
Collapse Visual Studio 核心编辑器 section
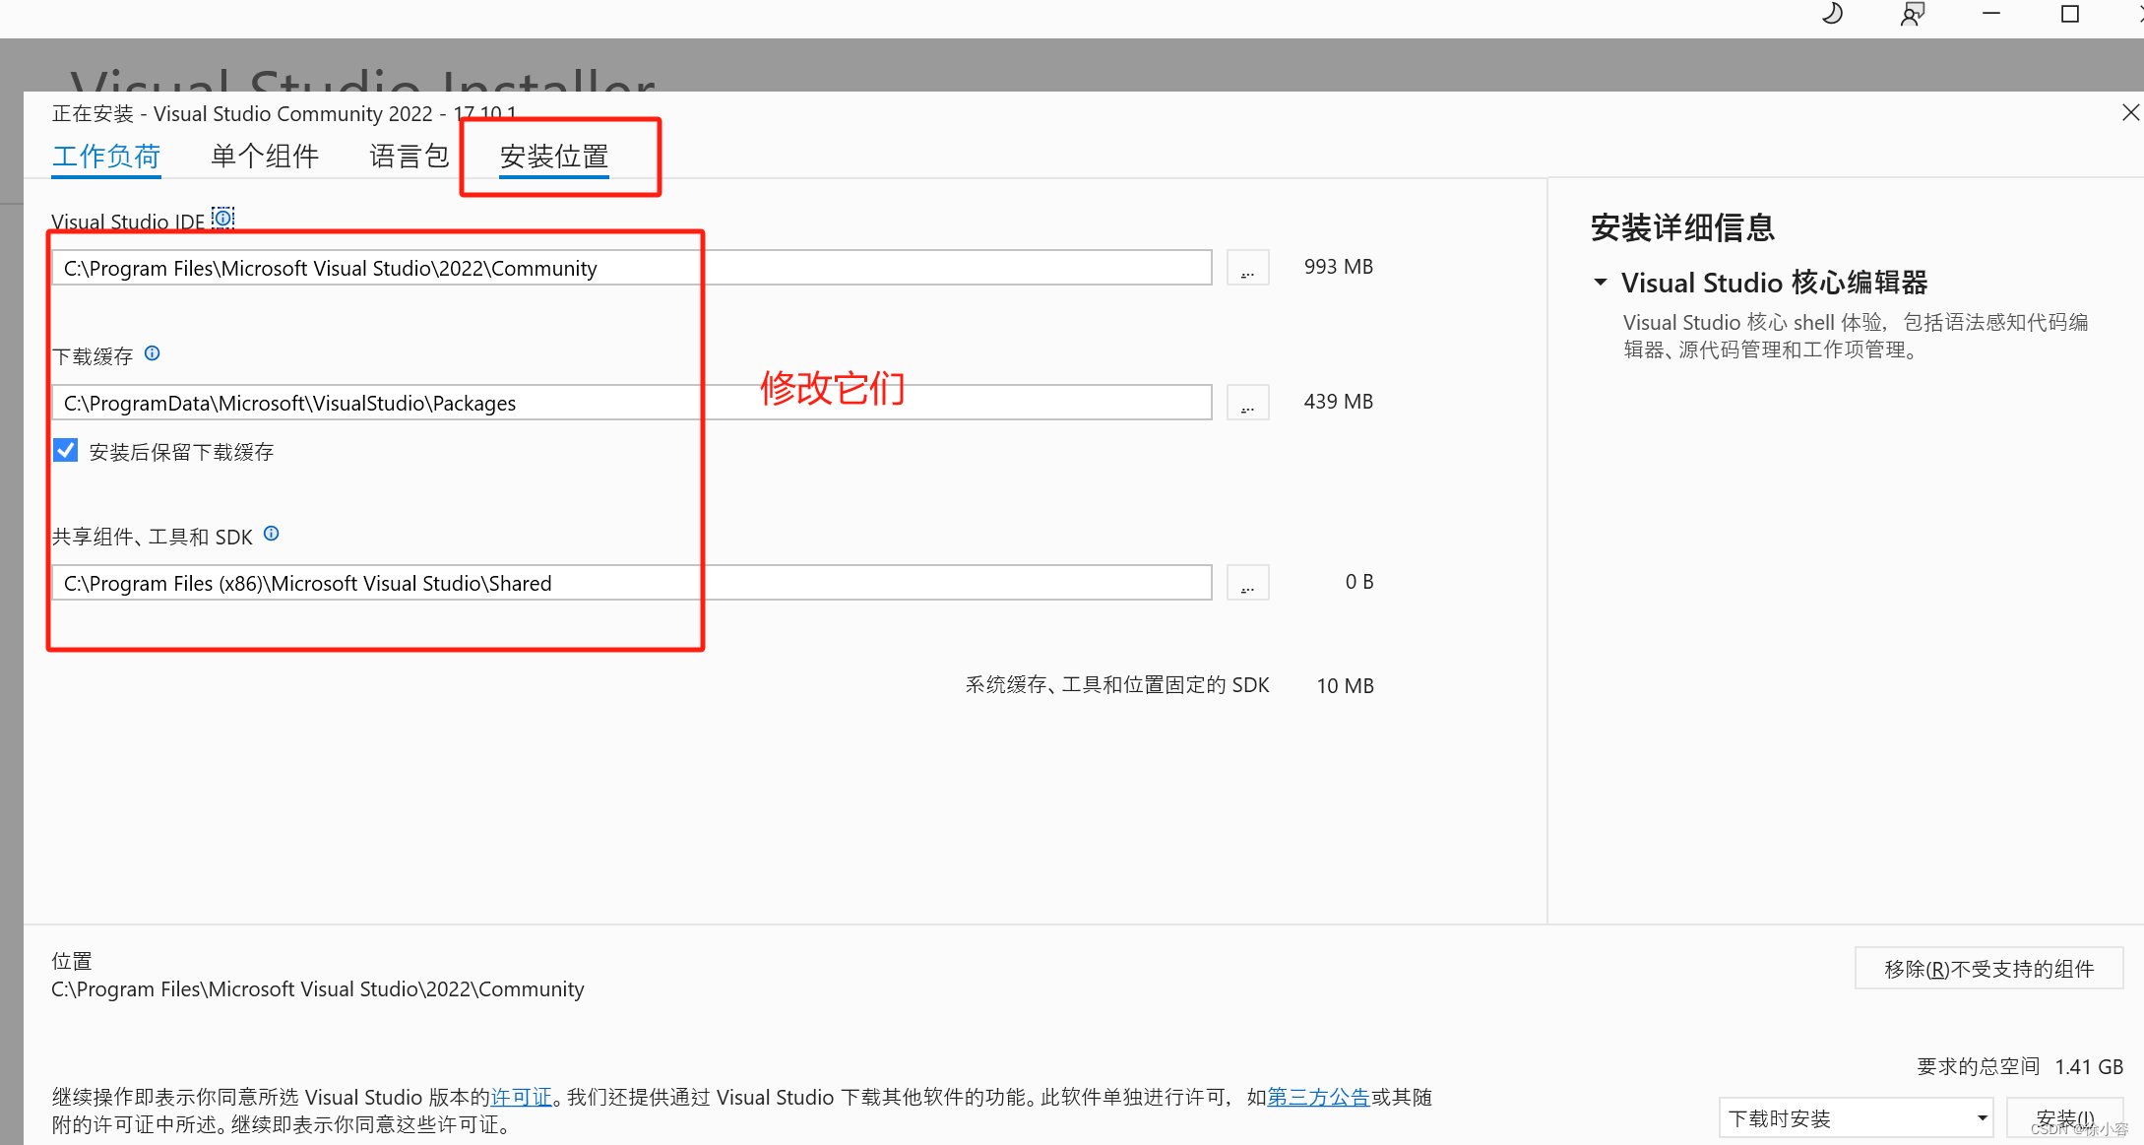tap(1601, 283)
